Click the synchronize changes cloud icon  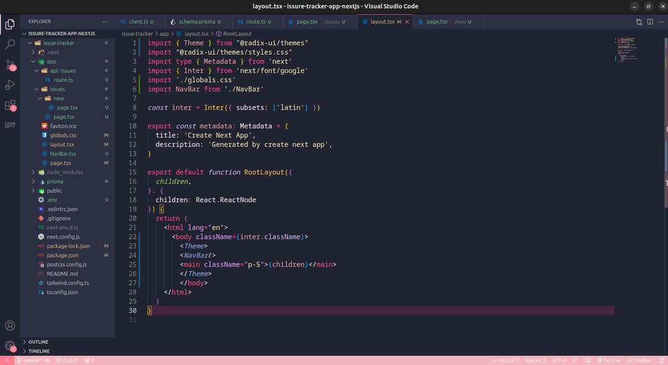[x=48, y=361]
